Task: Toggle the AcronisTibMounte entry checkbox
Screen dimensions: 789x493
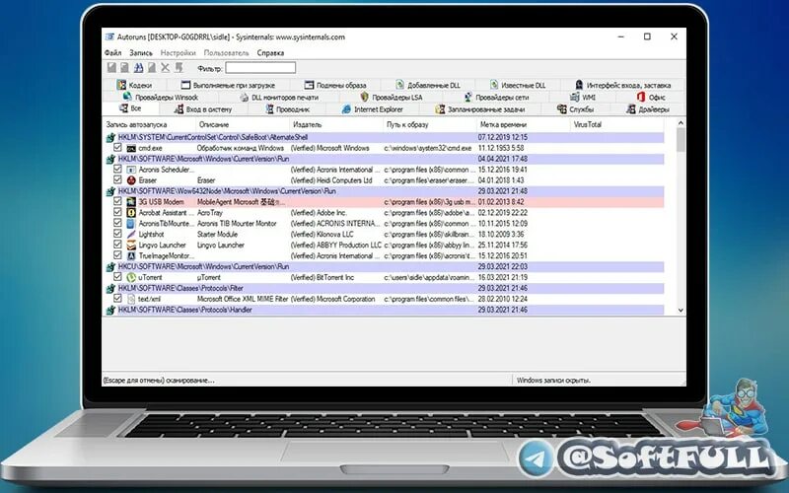Action: tap(117, 223)
